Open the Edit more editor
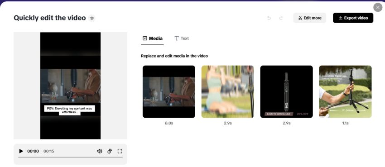Viewport: 385px width, 167px height. click(x=310, y=18)
